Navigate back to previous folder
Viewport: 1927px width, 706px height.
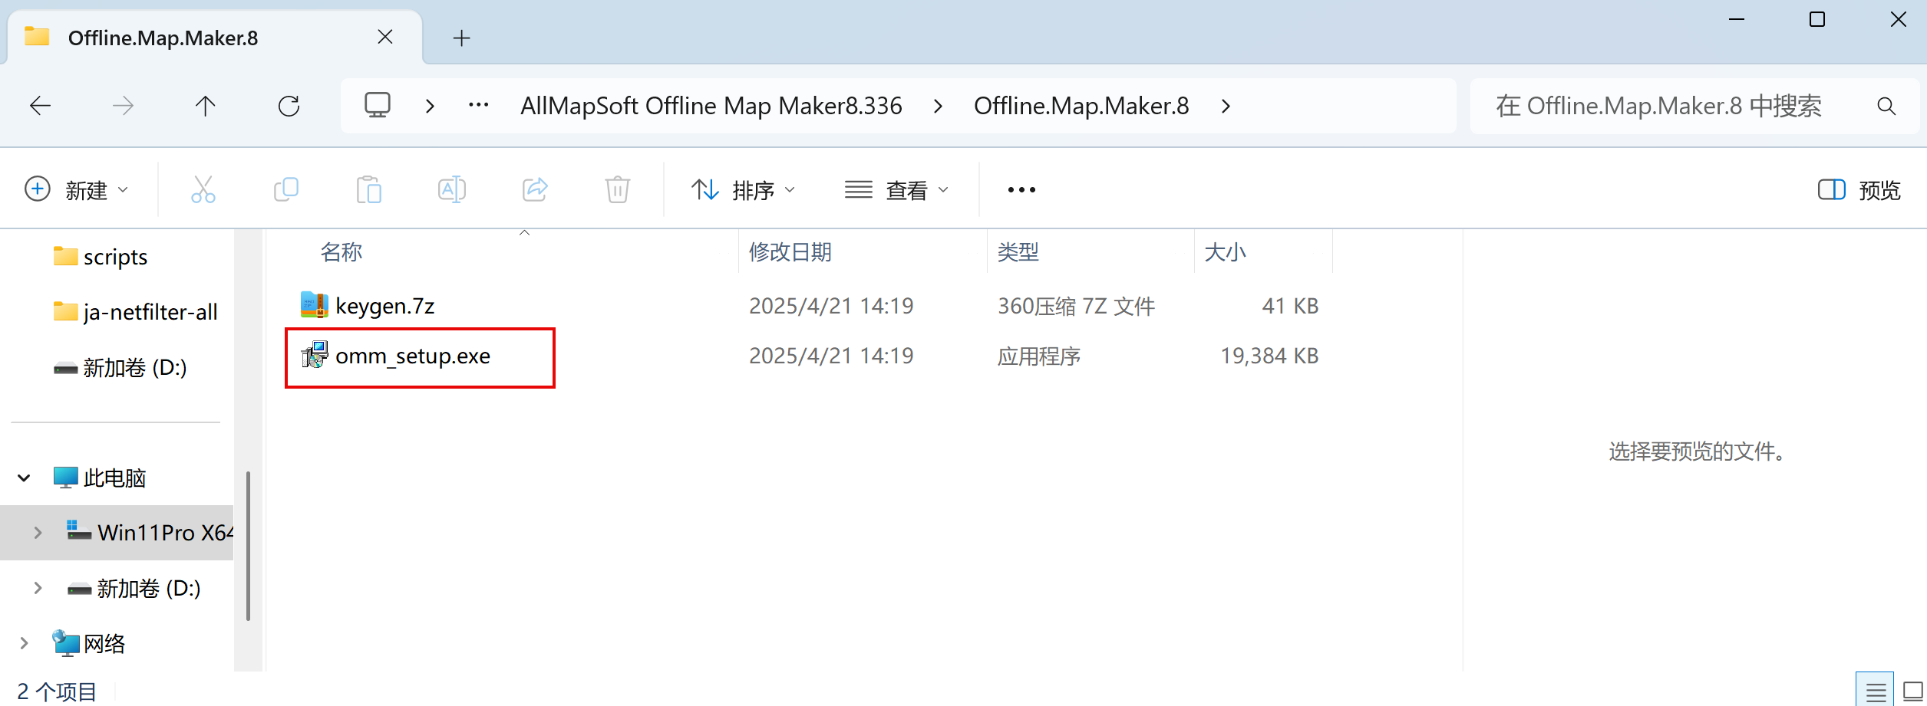click(40, 106)
